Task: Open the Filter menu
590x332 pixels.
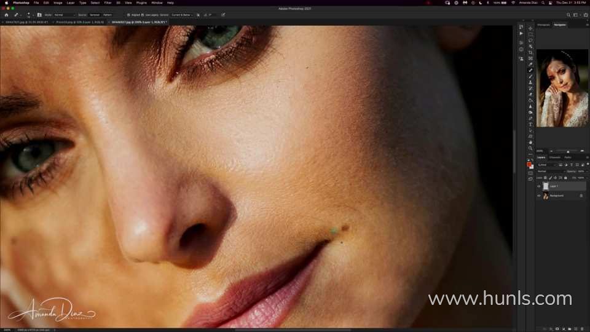Action: (x=108, y=2)
